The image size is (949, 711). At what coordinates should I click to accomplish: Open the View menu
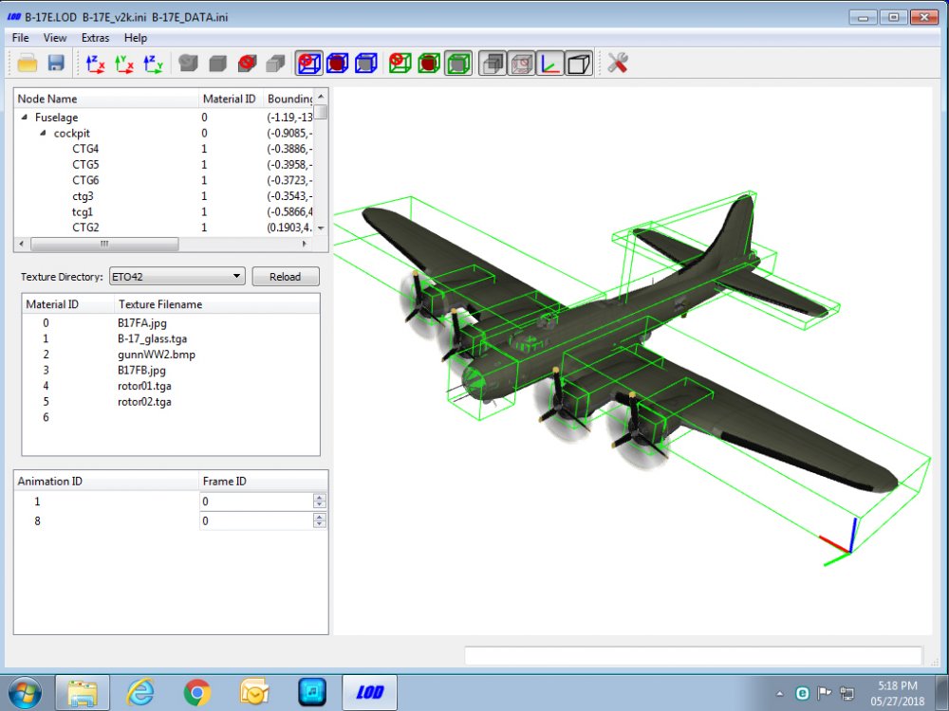pyautogui.click(x=54, y=38)
